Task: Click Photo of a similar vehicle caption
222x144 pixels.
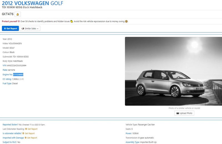Action: (184, 108)
